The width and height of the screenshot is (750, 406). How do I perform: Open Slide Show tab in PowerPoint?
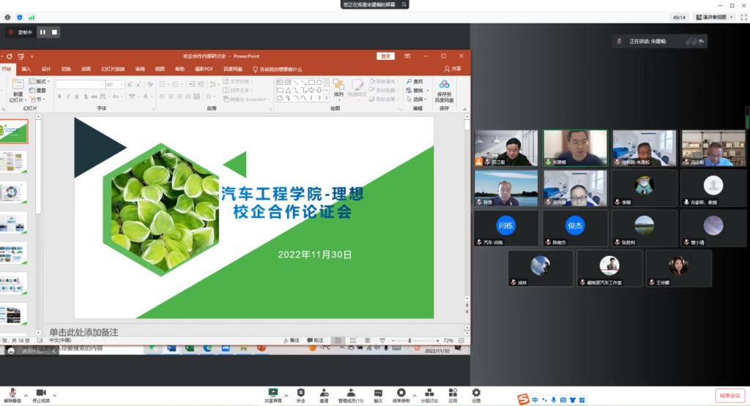pos(113,69)
